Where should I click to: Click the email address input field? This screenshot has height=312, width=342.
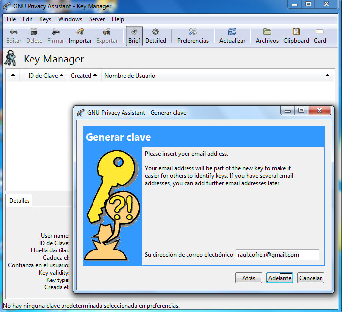[278, 254]
